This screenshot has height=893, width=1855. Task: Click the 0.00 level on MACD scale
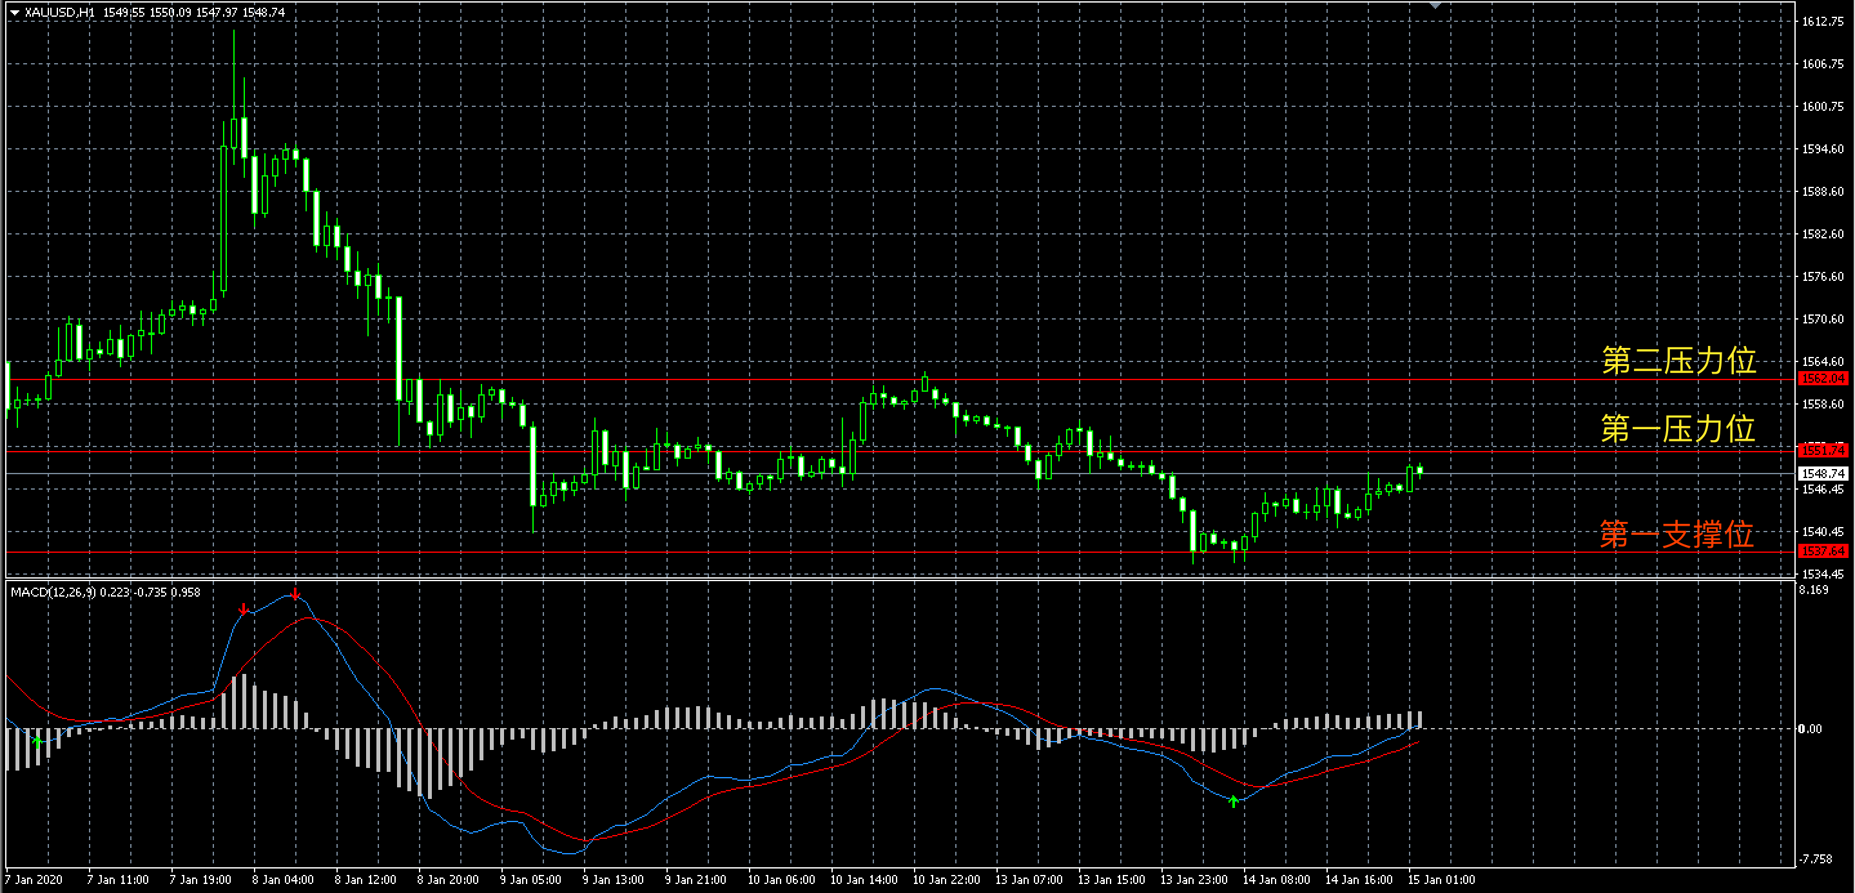coord(1810,729)
